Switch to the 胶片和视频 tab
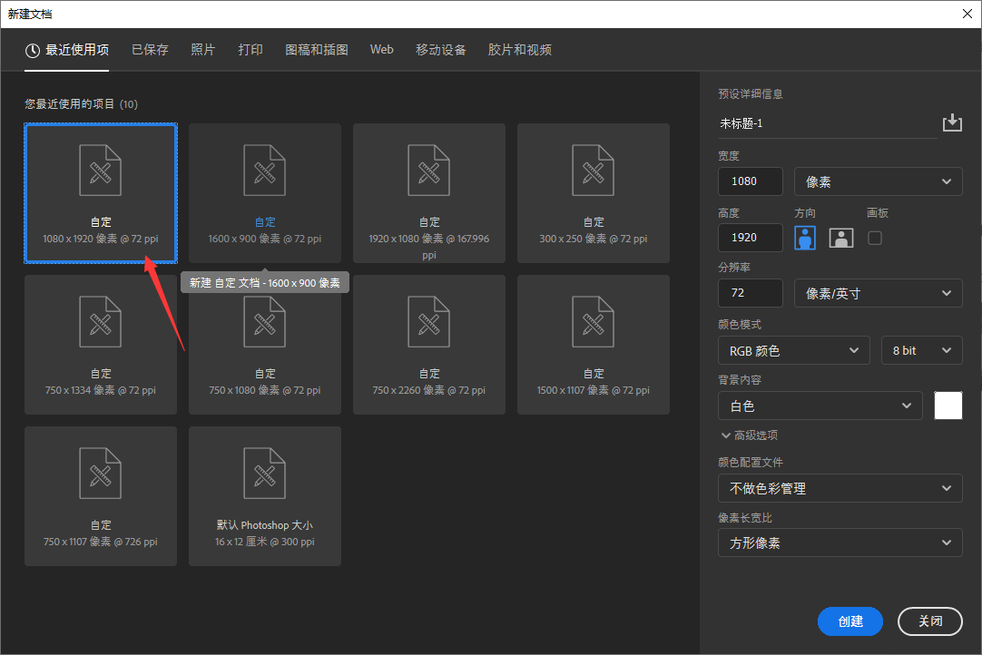Screen dimensions: 982x655 520,50
